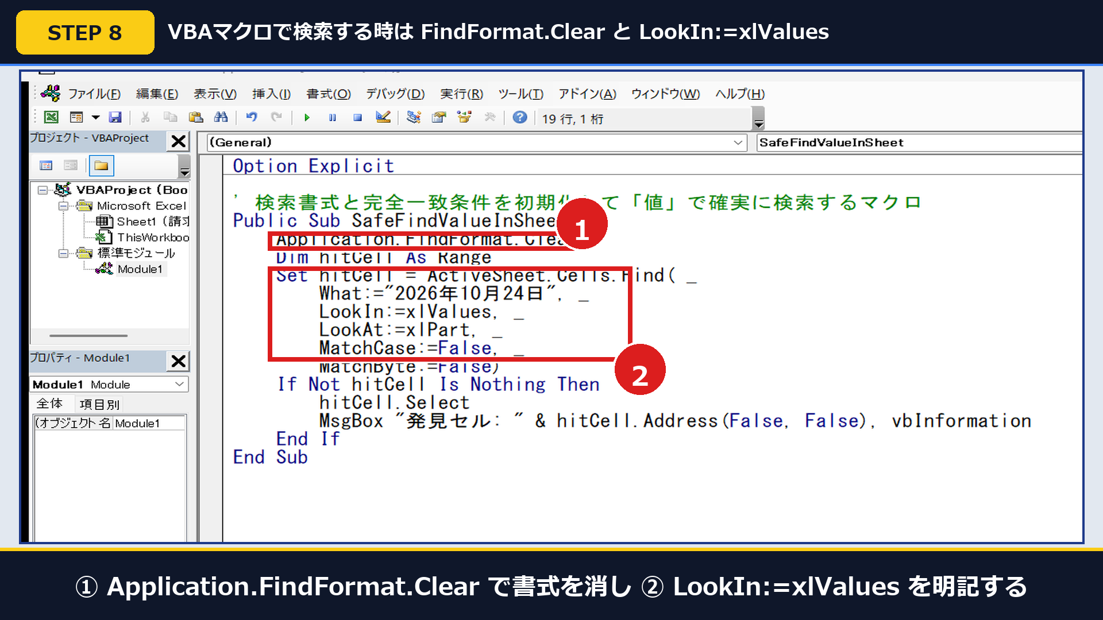Image resolution: width=1103 pixels, height=620 pixels.
Task: Select Sheet1 in the project tree
Action: 153,222
